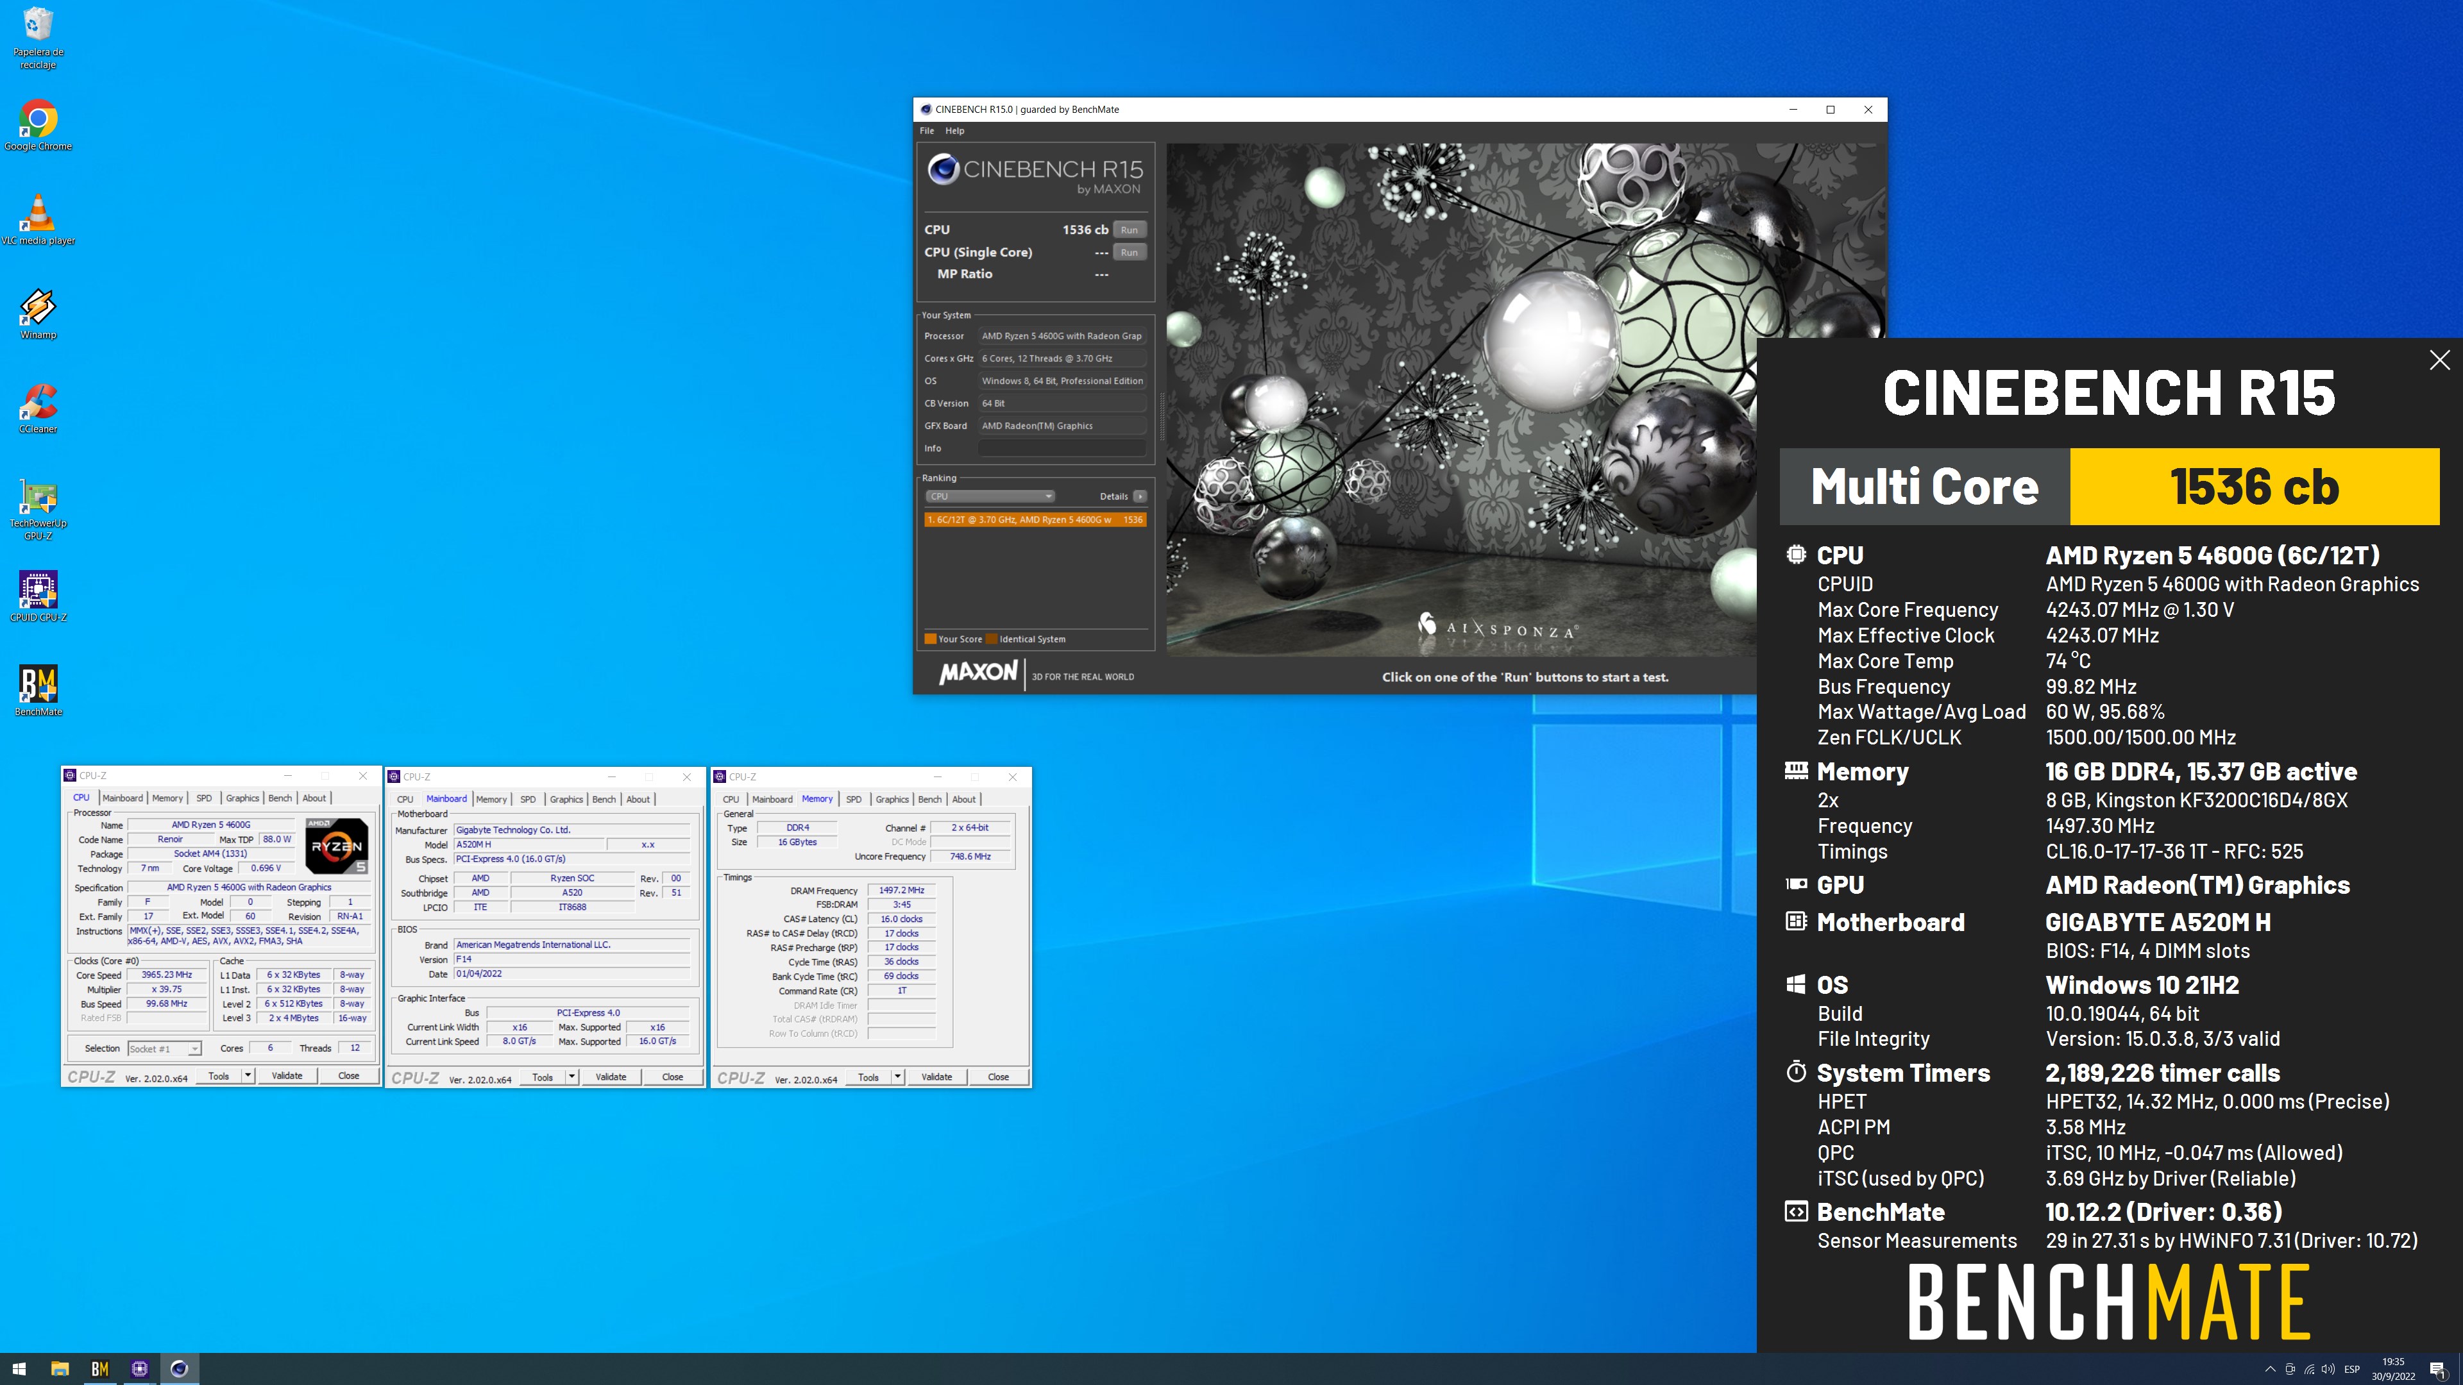Expand Tools dropdown arrow in first CPU-Z window
Image resolution: width=2463 pixels, height=1385 pixels.
(248, 1077)
